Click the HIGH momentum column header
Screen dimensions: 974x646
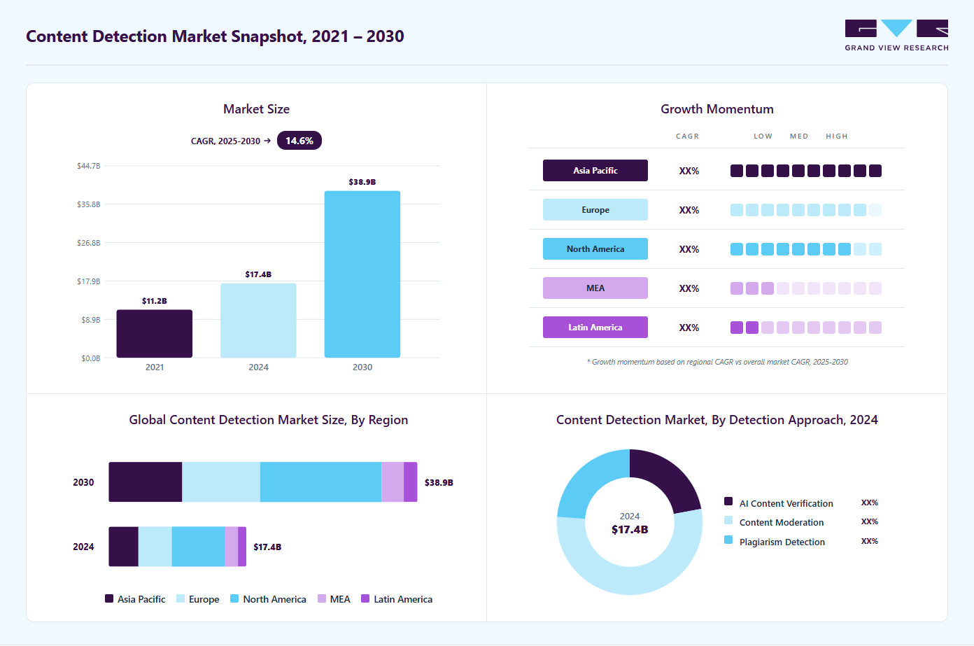click(x=837, y=136)
